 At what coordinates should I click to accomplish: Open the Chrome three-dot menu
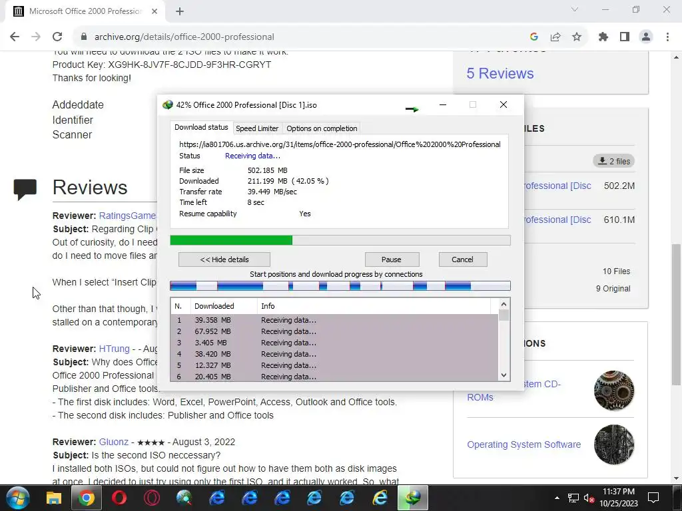[667, 37]
